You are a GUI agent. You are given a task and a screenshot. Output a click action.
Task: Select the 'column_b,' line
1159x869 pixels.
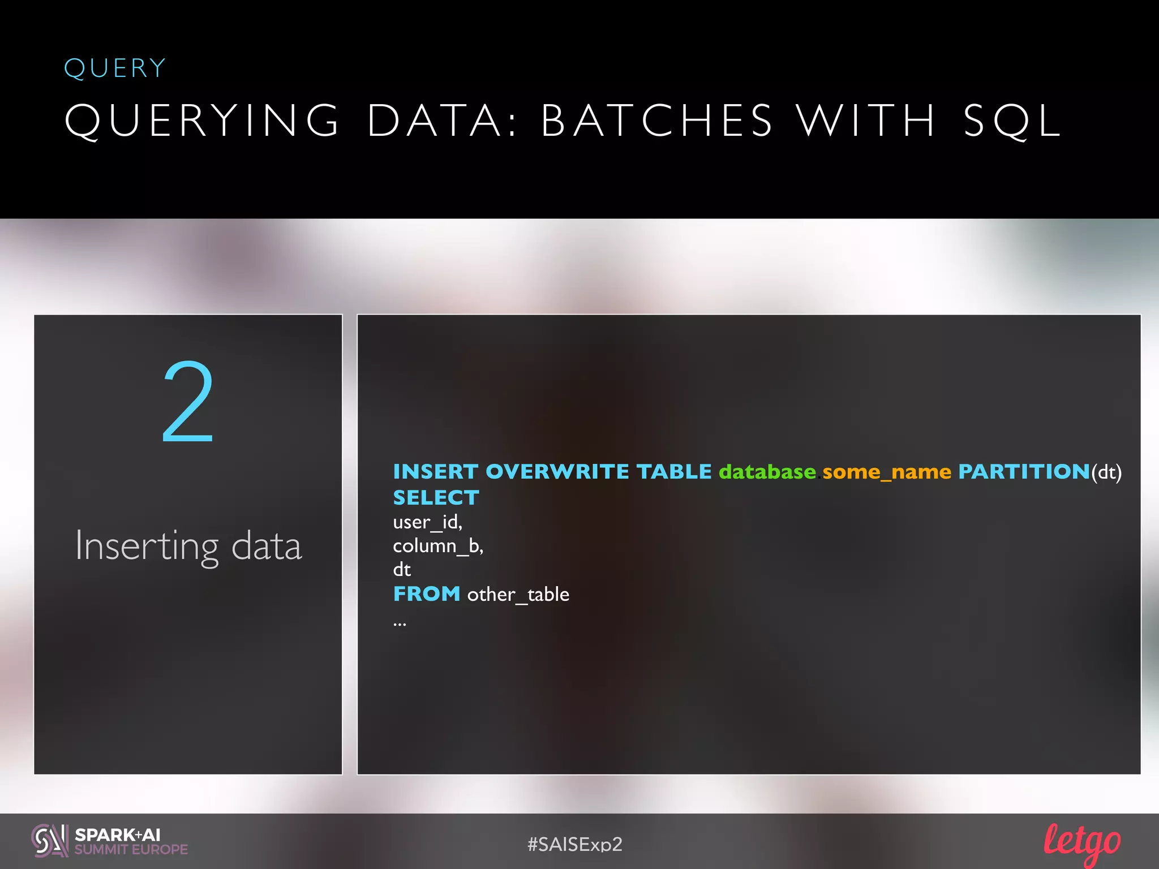click(x=438, y=546)
